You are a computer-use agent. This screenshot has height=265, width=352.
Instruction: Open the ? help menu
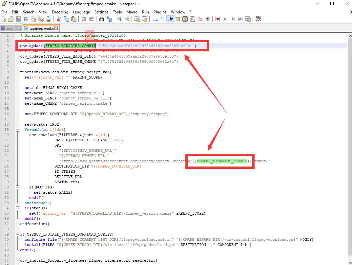pos(191,12)
